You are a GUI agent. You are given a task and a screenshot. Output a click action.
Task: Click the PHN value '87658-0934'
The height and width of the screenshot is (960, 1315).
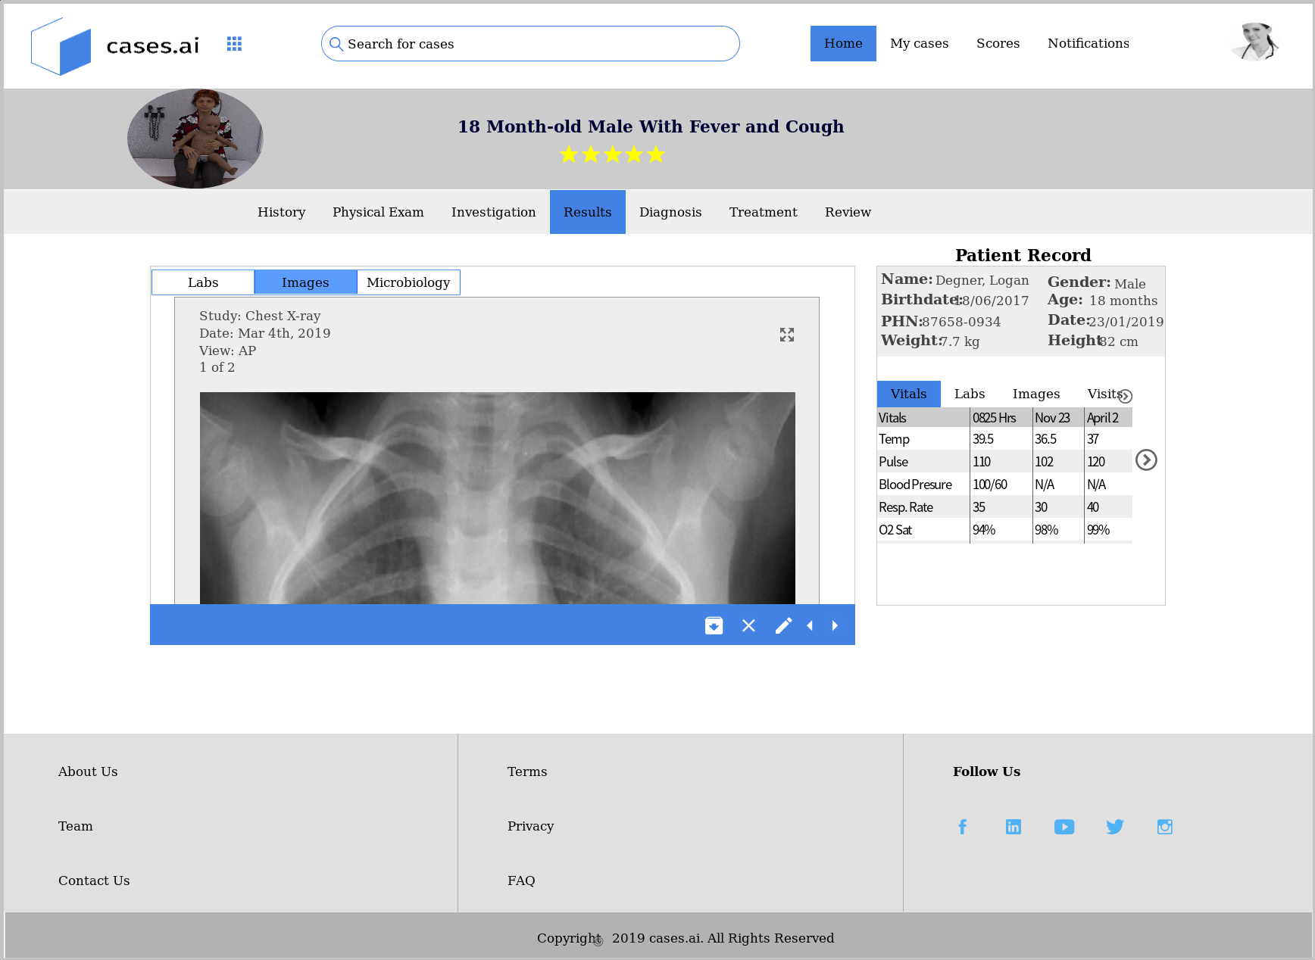(961, 322)
